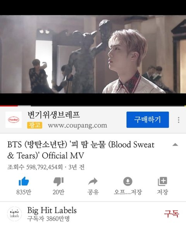The height and width of the screenshot is (226, 186).
Task: Tap the thumbs-down dislike icon
Action: pyautogui.click(x=59, y=182)
